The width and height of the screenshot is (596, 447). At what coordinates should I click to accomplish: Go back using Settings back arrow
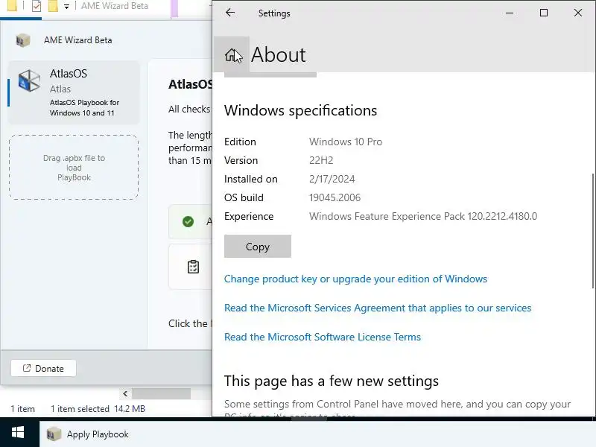[x=230, y=13]
